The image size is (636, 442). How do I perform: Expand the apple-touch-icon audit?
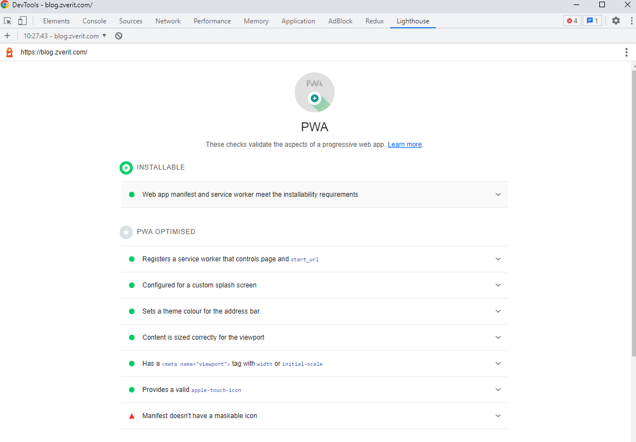[314, 390]
